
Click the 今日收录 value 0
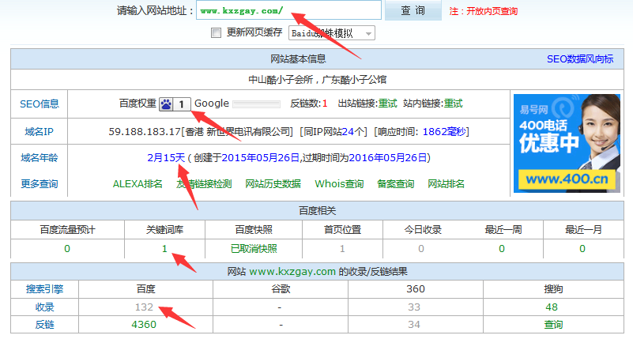point(421,249)
